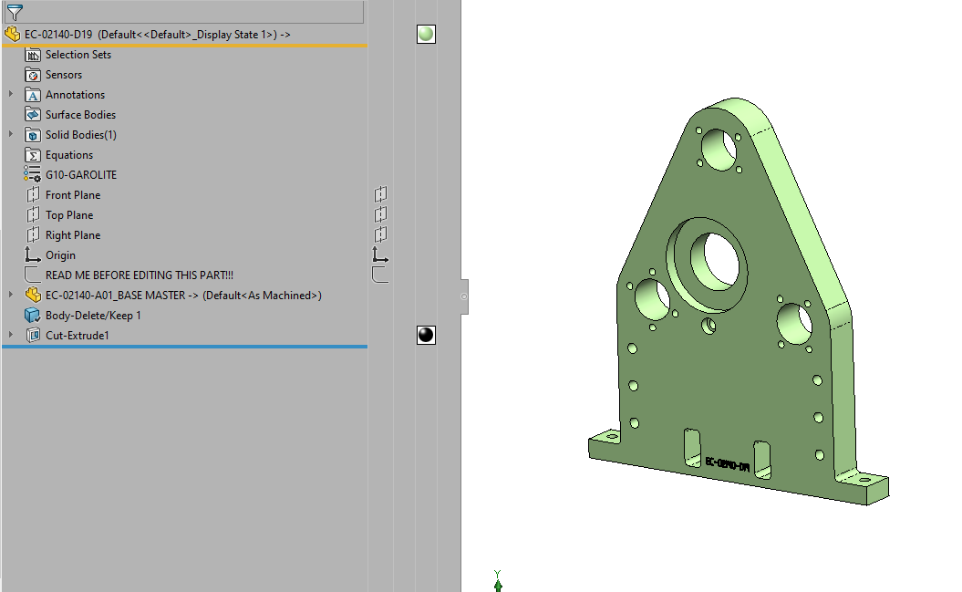Viewport: 962px width, 592px height.
Task: Click the Cut-Extrude1 feature icon
Action: point(33,336)
